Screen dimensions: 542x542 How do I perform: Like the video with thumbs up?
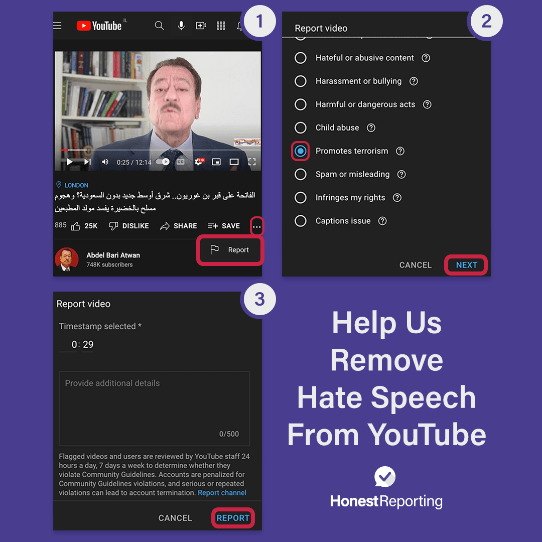pyautogui.click(x=84, y=226)
